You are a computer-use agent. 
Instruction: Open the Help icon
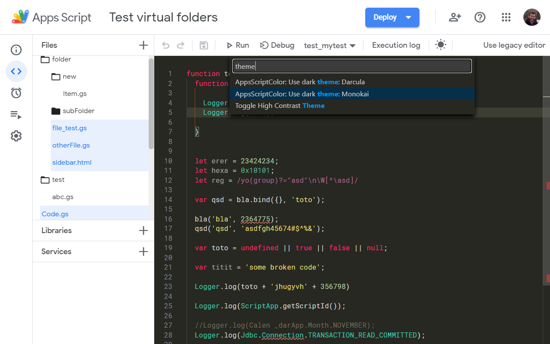click(480, 17)
